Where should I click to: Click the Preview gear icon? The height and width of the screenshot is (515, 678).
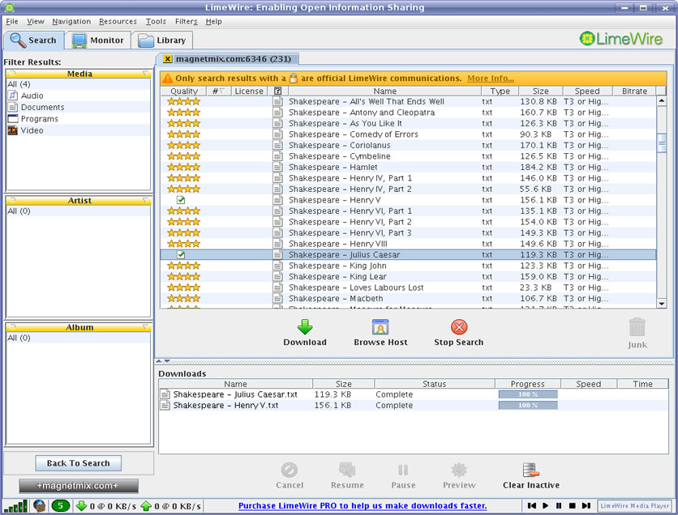tap(459, 470)
